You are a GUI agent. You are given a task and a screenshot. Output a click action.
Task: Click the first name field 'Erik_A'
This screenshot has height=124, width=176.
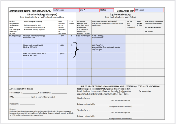click(89, 10)
